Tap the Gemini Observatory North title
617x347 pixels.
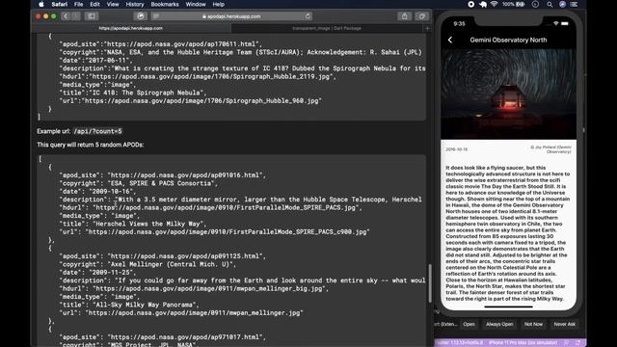coord(508,40)
